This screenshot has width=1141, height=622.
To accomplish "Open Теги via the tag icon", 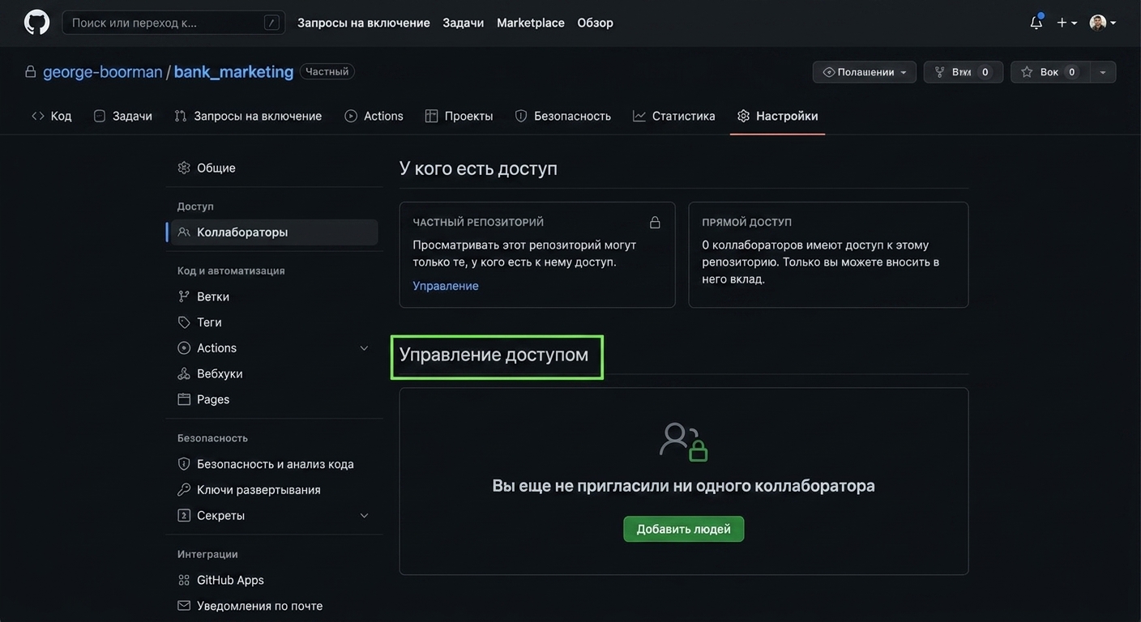I will tap(184, 322).
